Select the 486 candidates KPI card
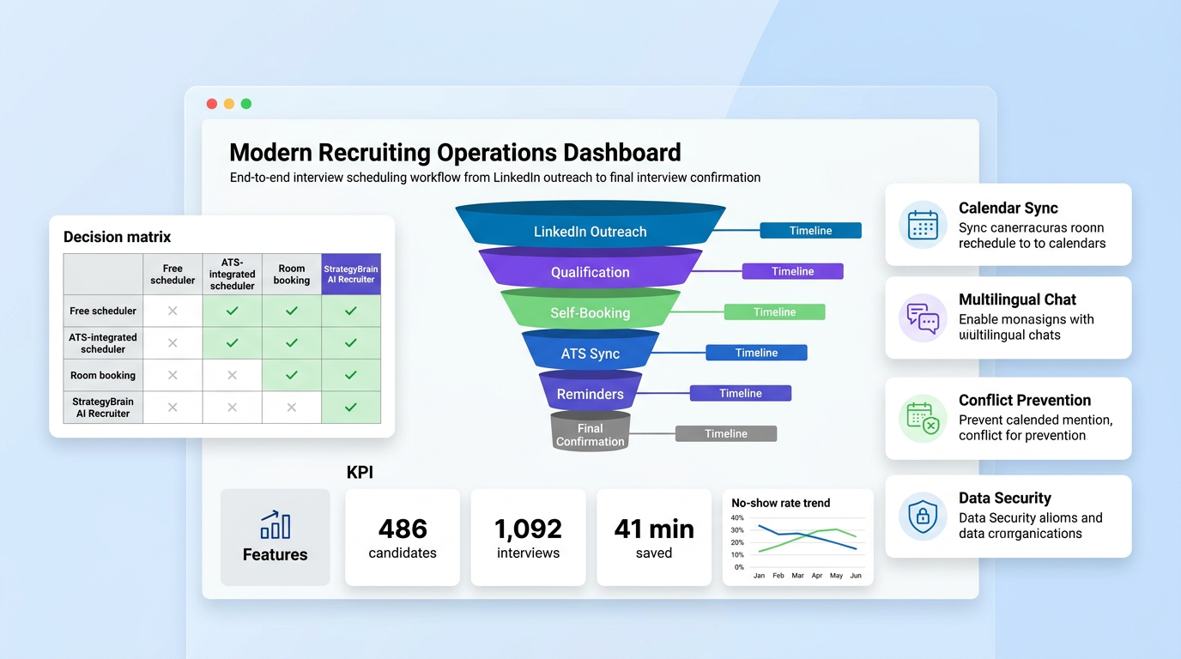Viewport: 1181px width, 659px height. 402,538
